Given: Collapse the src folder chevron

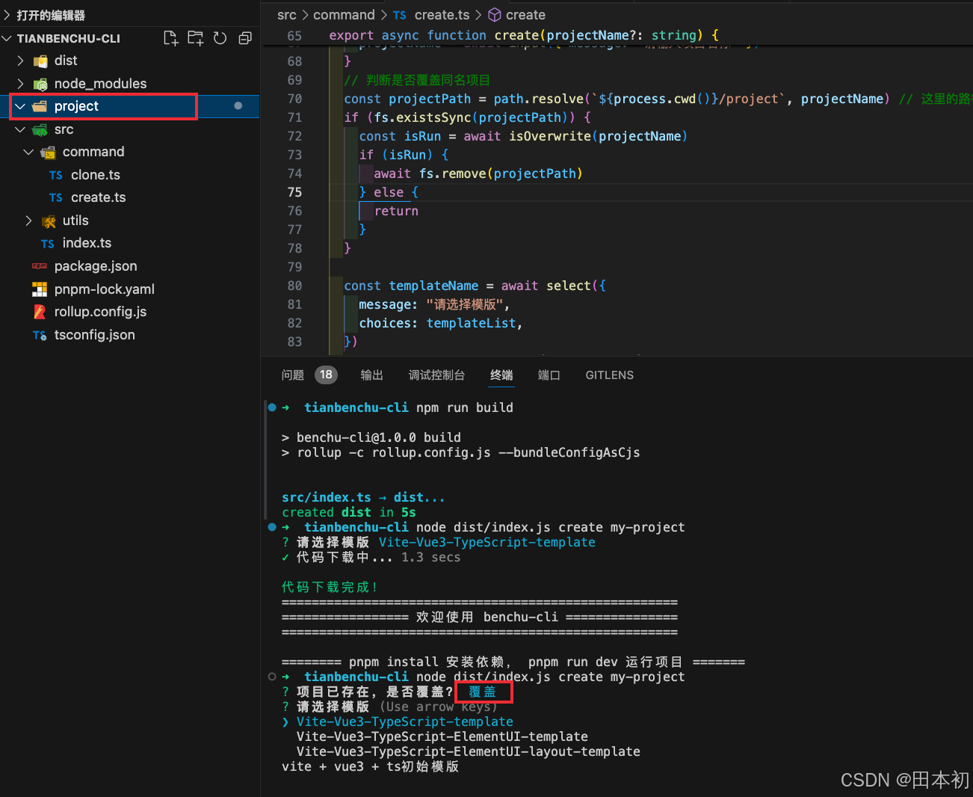Looking at the screenshot, I should [20, 129].
